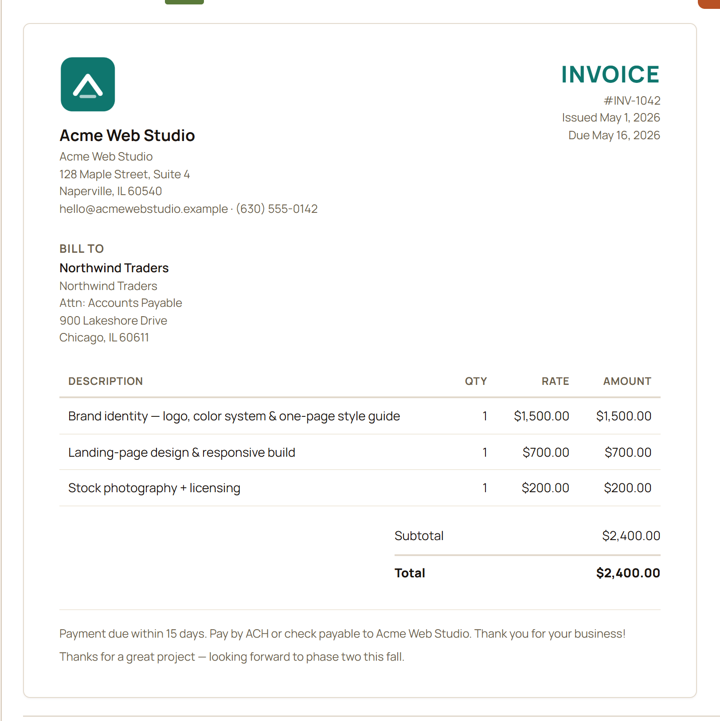Click the Subtotal value $2,400.00
Screen dimensions: 720x721
tap(631, 536)
